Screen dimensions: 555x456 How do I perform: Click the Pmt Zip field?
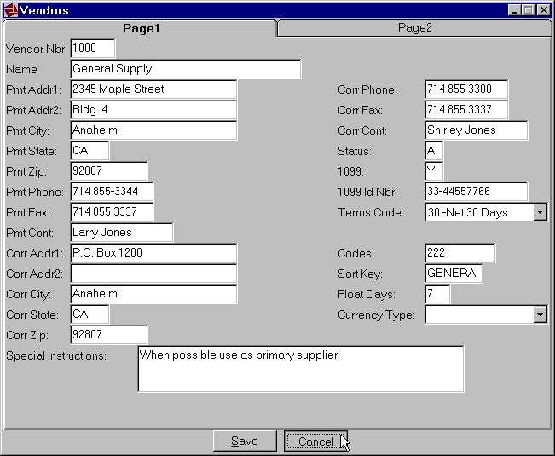109,171
